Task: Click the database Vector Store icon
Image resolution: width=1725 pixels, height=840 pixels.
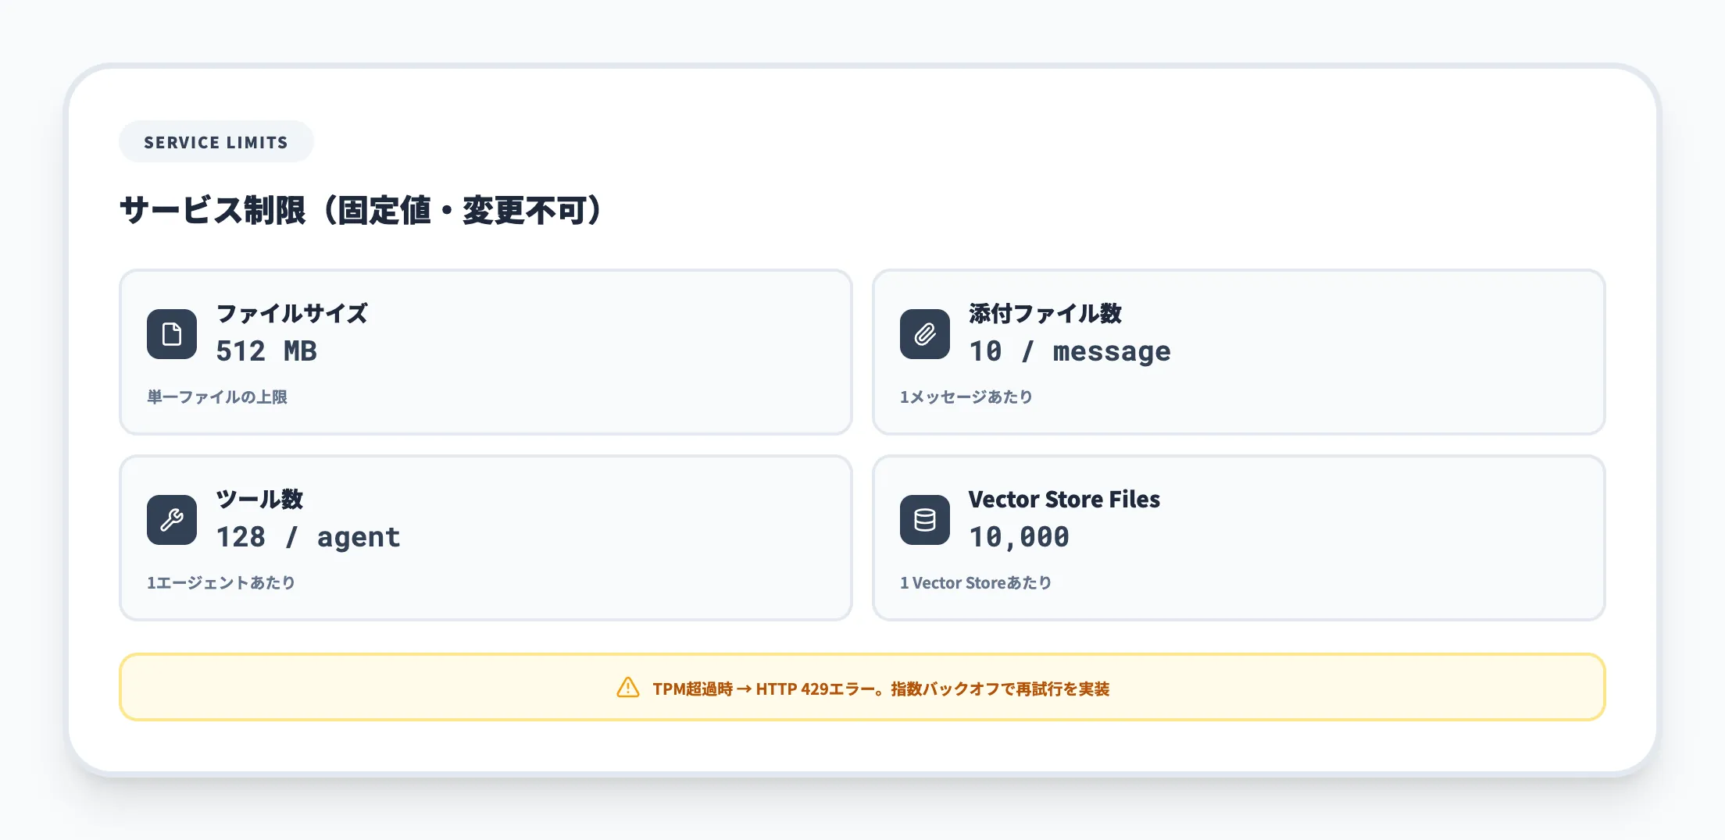Action: (925, 520)
